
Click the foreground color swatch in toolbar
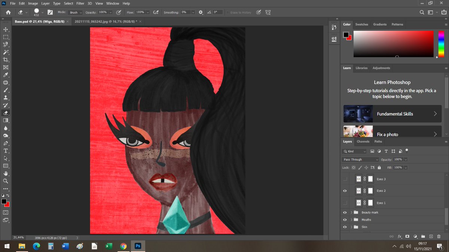point(4,202)
